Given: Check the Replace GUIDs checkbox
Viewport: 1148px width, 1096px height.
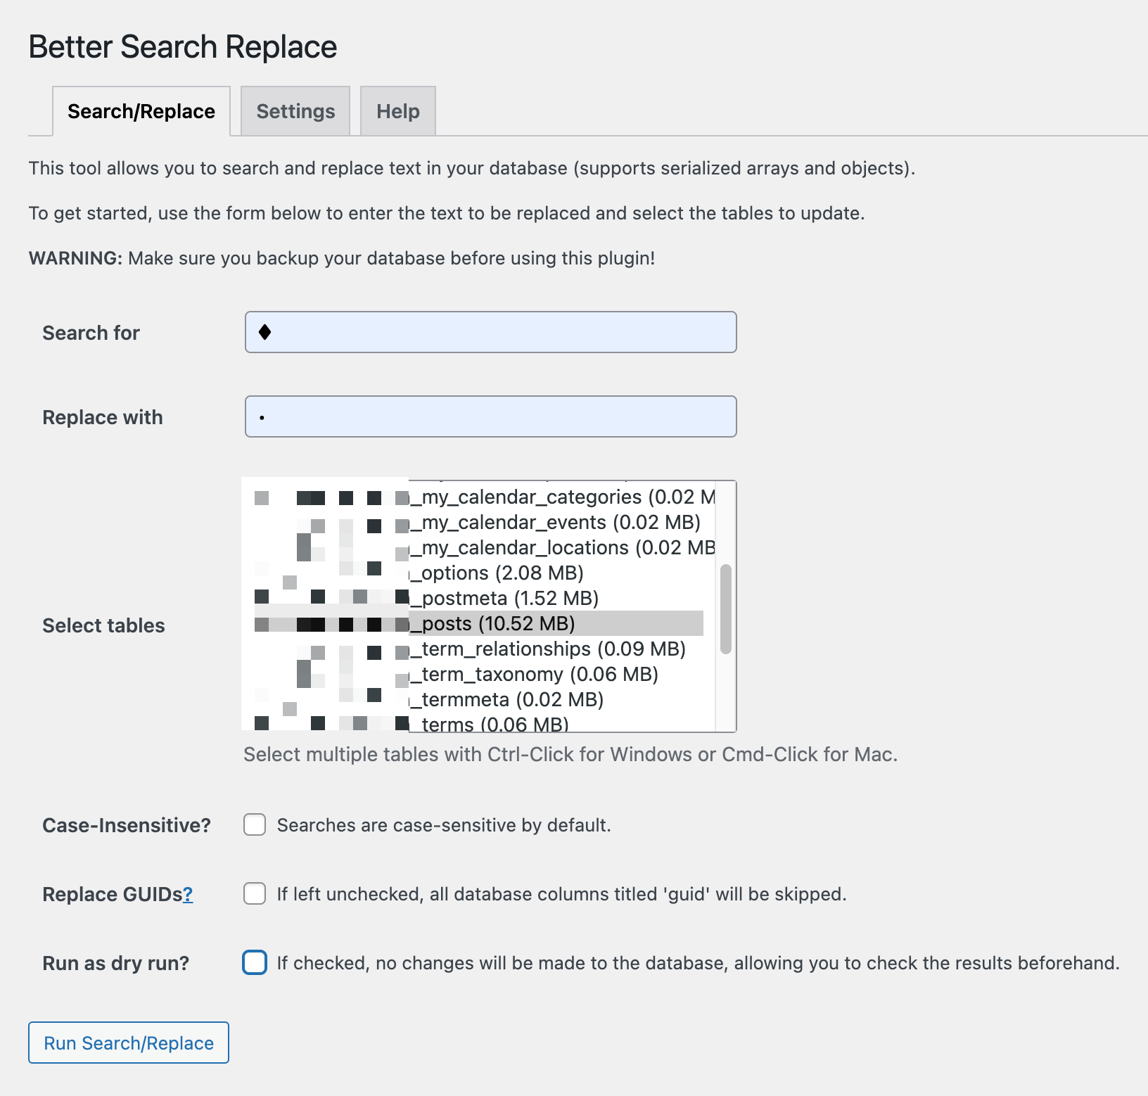Looking at the screenshot, I should click(255, 893).
